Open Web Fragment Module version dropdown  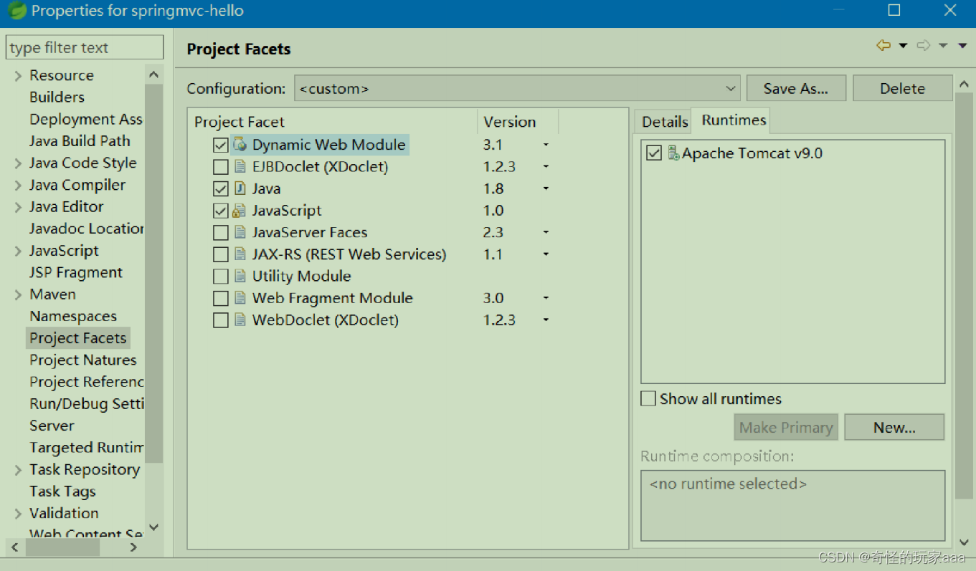(x=546, y=298)
